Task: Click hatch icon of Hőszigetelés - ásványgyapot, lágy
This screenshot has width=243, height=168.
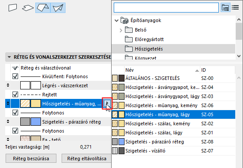Action: point(115,96)
